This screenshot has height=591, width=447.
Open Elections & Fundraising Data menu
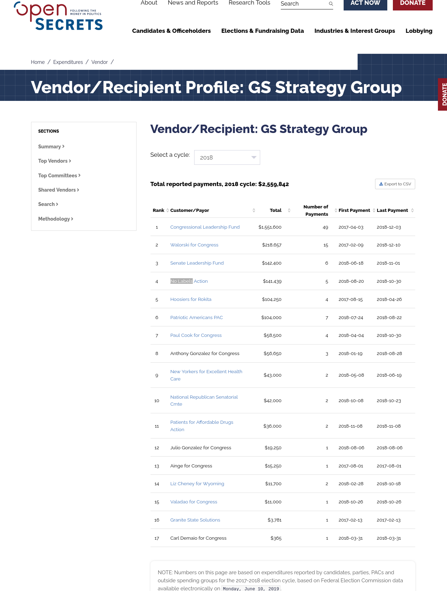pos(263,31)
